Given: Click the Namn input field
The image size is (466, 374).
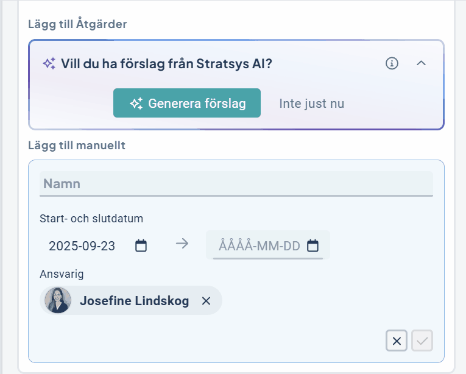Looking at the screenshot, I should (x=236, y=183).
